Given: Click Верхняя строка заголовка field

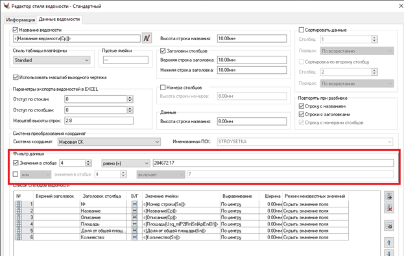Looking at the screenshot, I should 252,60.
